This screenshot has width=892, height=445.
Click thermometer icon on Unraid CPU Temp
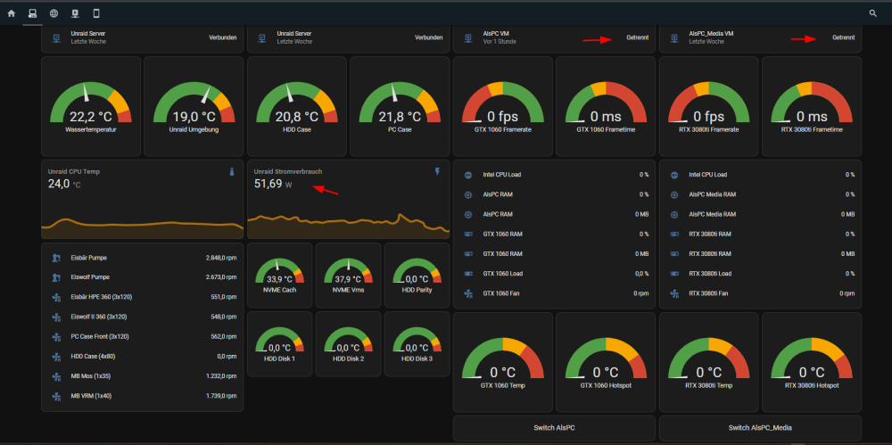click(x=232, y=171)
